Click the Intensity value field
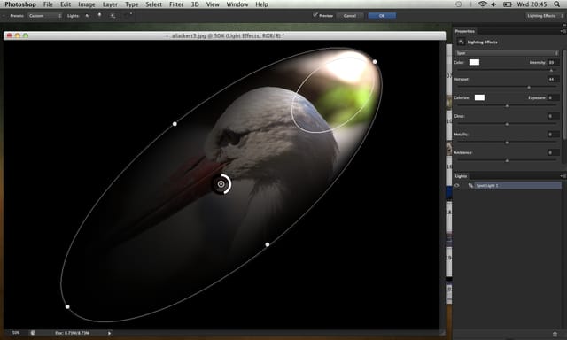The width and height of the screenshot is (567, 340). [x=553, y=62]
